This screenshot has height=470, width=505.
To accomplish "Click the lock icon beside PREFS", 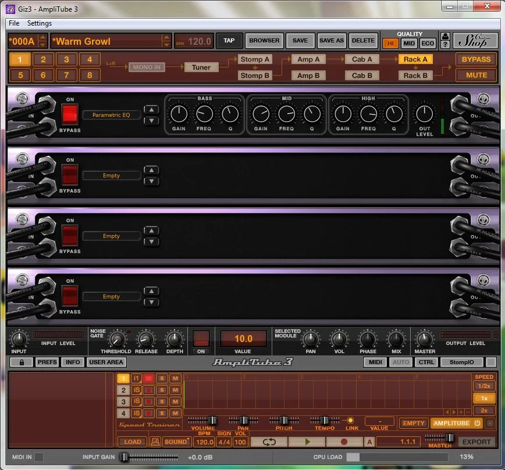I will [x=22, y=362].
